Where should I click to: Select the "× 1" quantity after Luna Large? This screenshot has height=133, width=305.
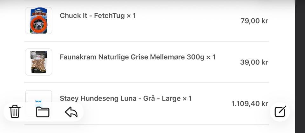pos(187,98)
